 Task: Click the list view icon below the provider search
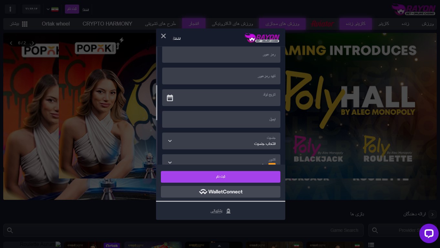(371, 245)
